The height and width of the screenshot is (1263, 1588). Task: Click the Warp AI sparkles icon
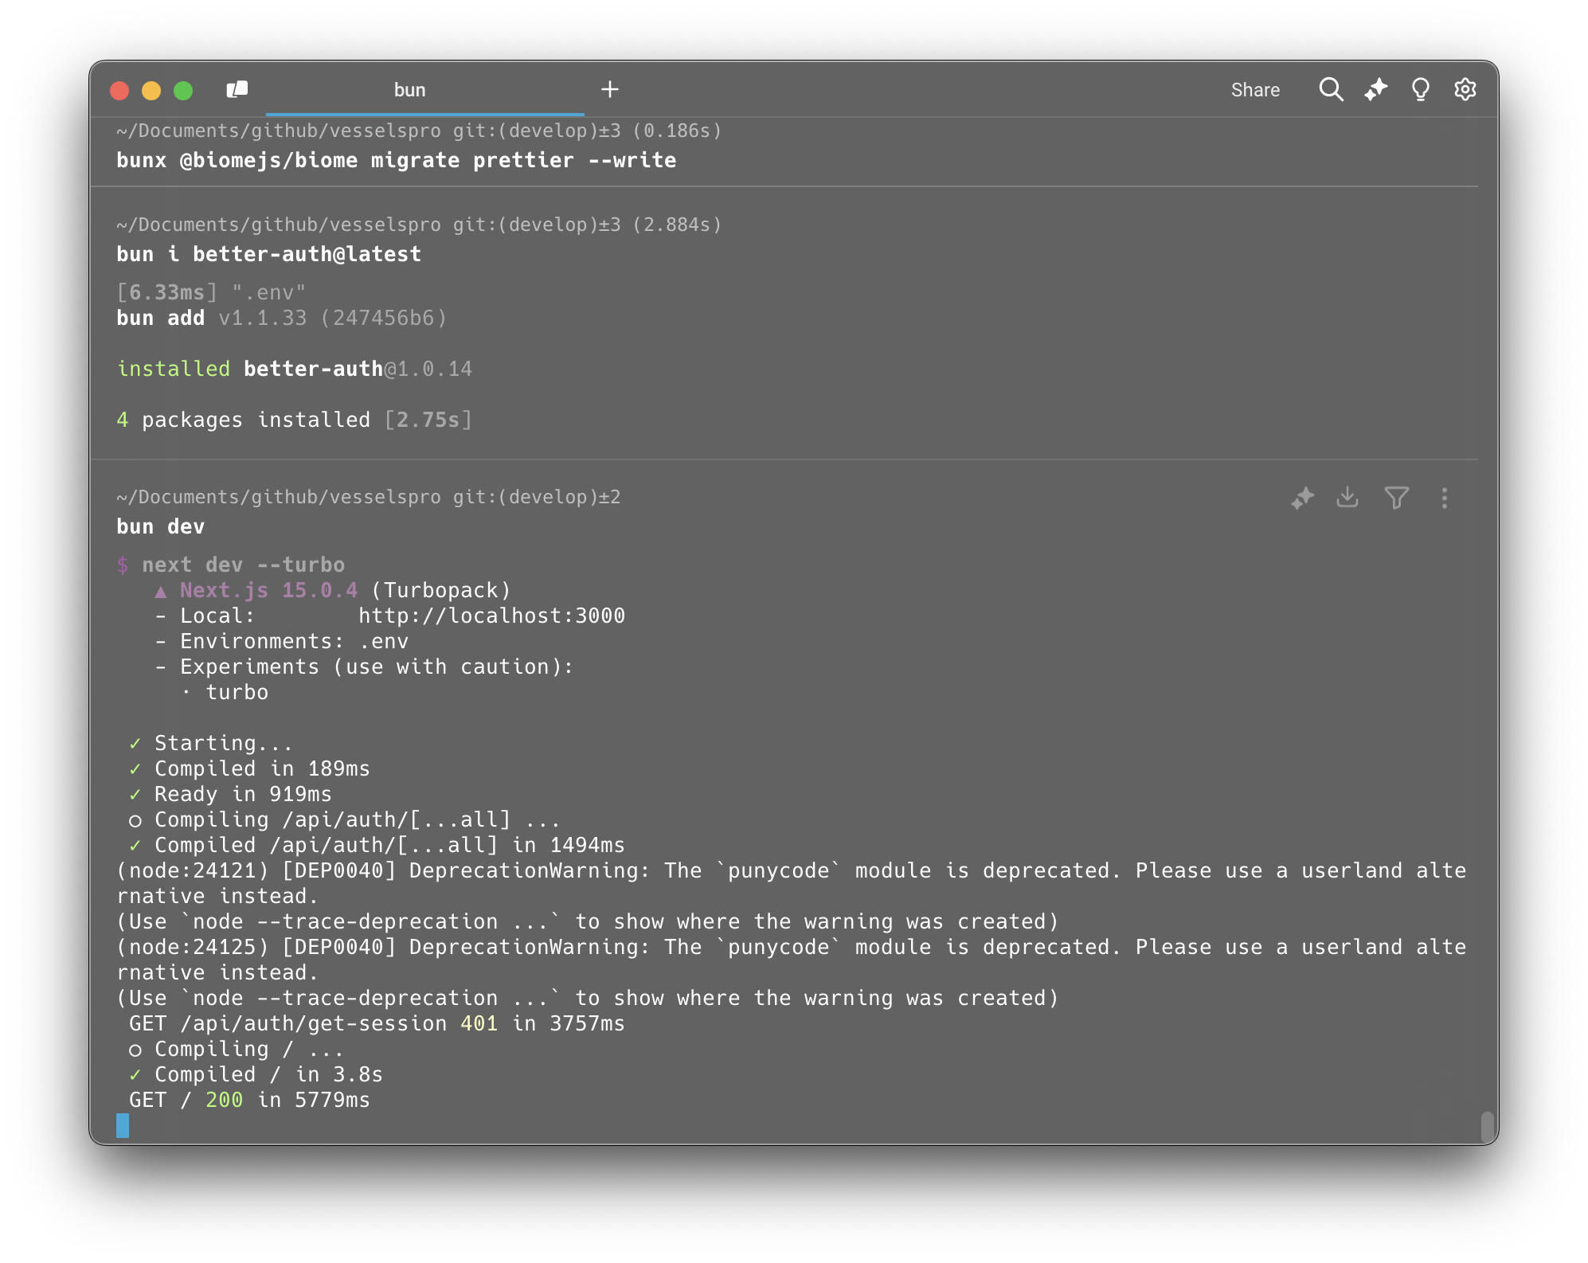(1375, 89)
